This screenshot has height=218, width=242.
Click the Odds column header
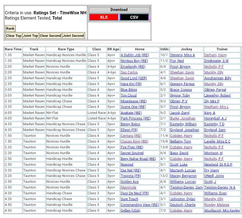(x=164, y=49)
